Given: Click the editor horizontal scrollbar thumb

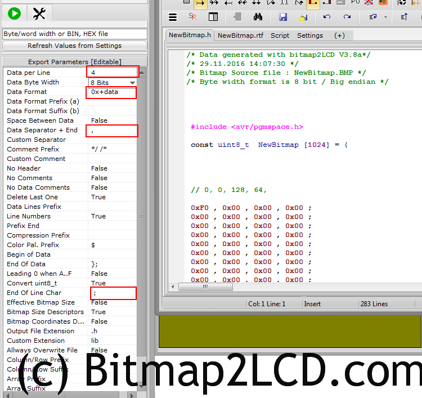Looking at the screenshot, I should tap(205, 287).
